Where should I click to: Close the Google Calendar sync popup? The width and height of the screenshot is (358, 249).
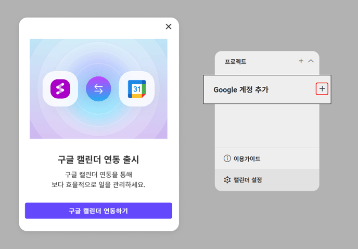point(169,27)
